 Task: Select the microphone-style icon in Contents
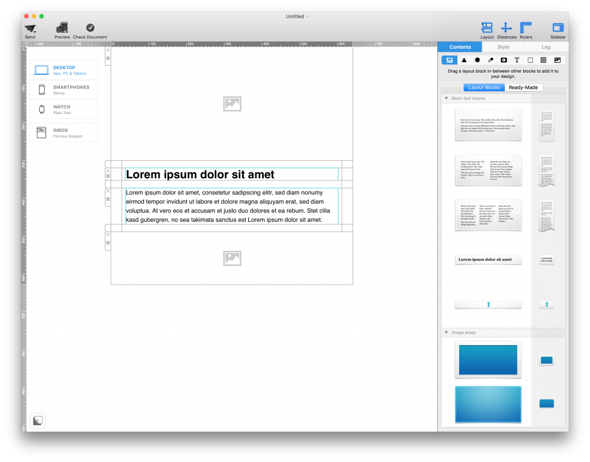(x=490, y=60)
